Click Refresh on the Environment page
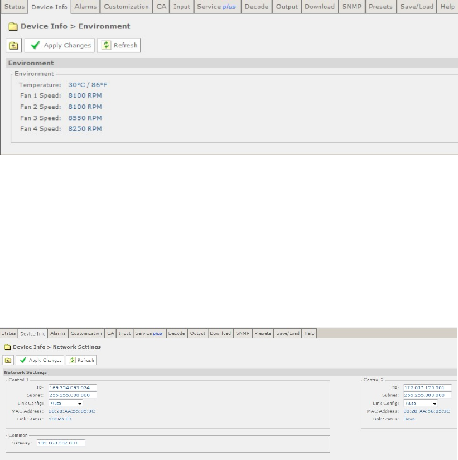Image resolution: width=458 pixels, height=460 pixels. (119, 46)
